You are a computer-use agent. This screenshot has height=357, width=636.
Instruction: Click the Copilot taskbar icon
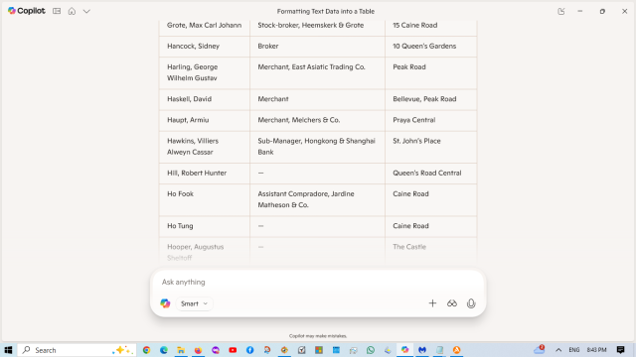click(x=404, y=350)
